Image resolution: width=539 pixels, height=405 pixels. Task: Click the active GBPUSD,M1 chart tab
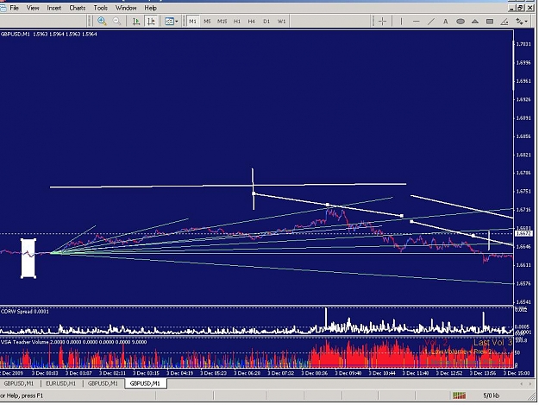click(145, 383)
